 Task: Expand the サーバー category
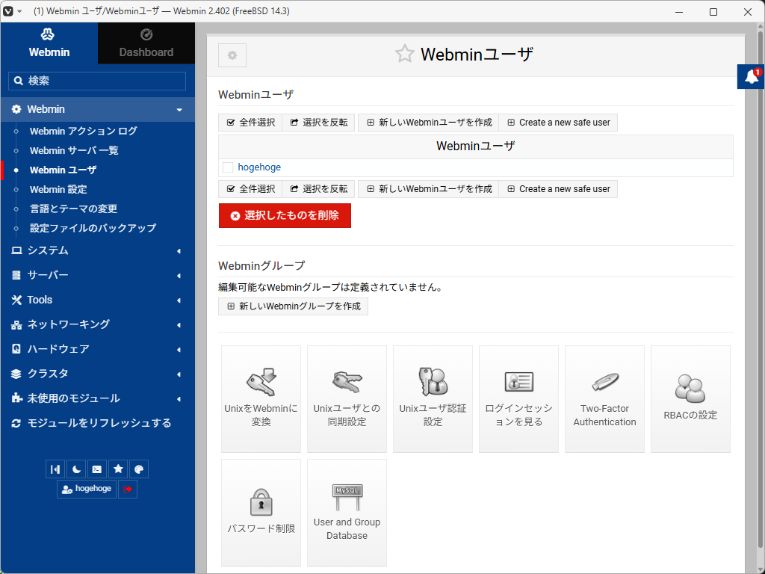coord(98,275)
